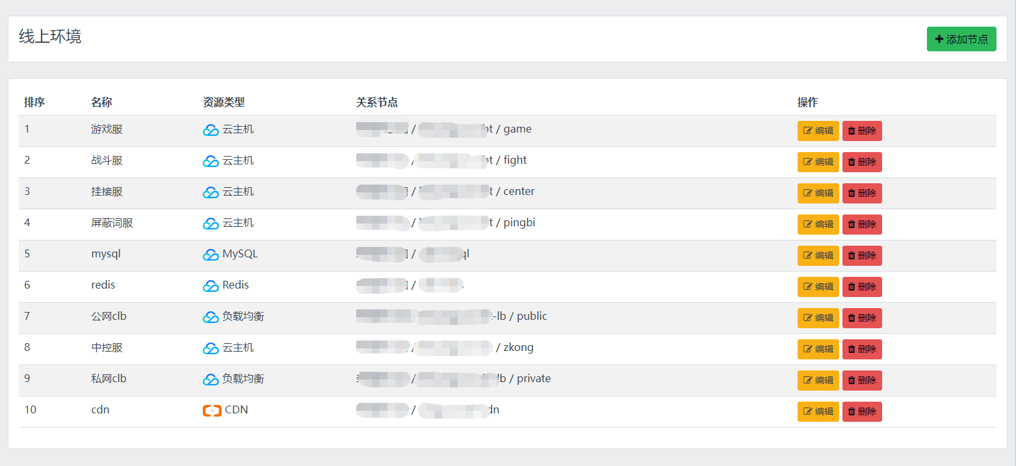Click the orange CDN provider icon

(212, 411)
